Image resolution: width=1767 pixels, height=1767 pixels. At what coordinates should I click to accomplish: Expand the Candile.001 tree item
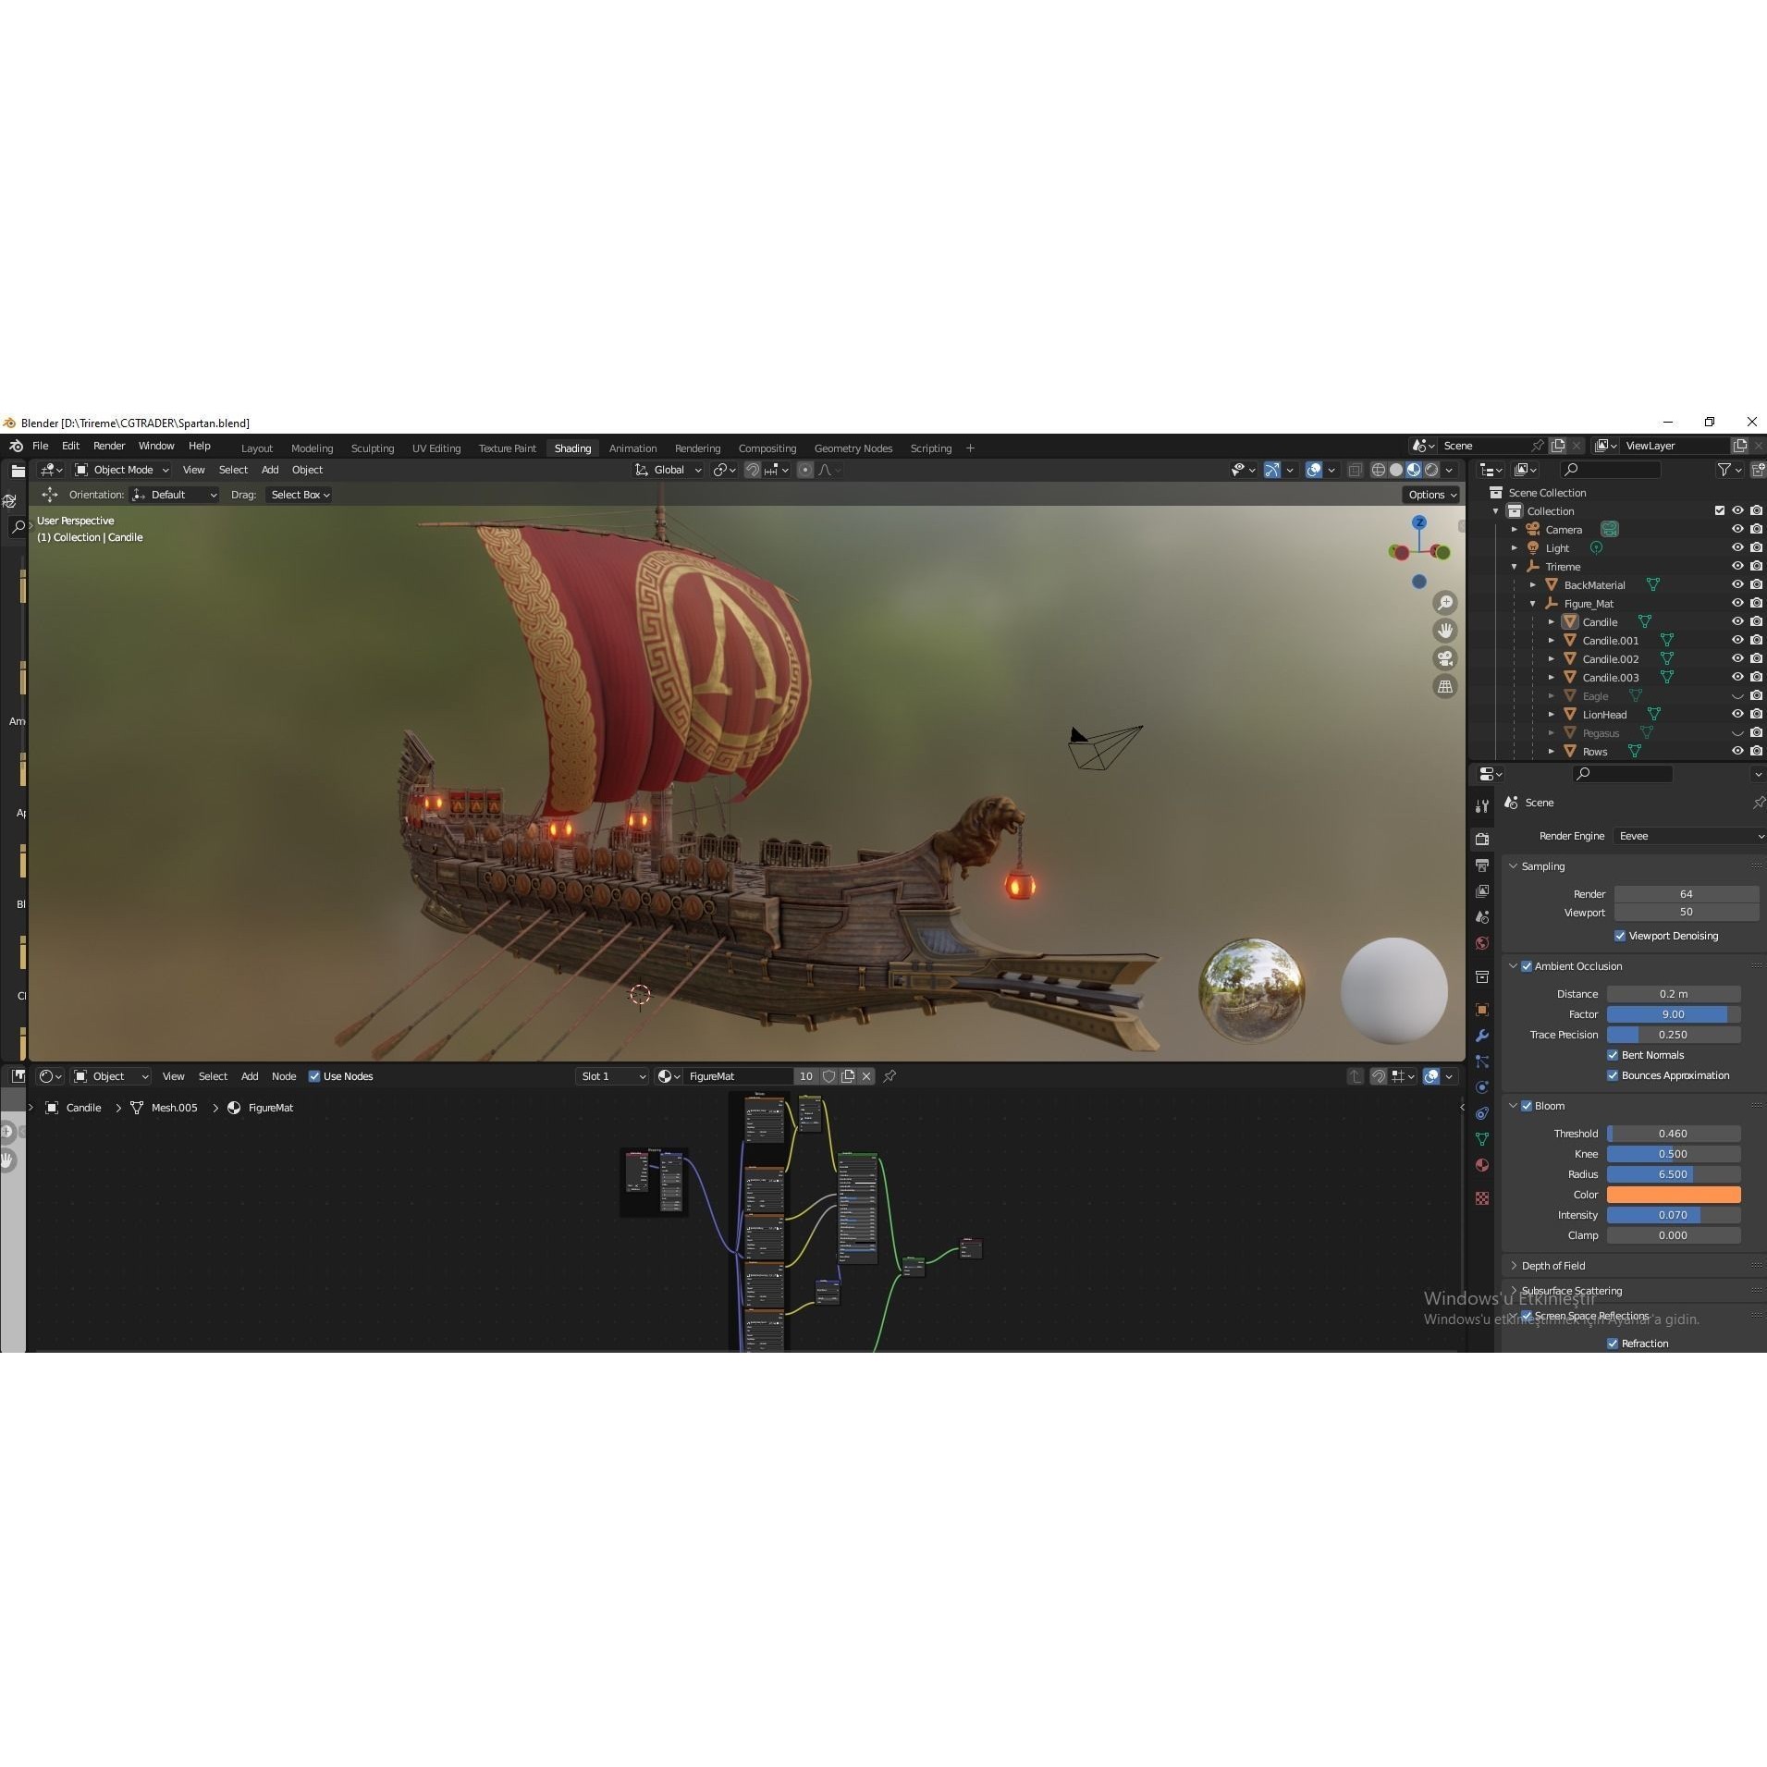coord(1552,640)
